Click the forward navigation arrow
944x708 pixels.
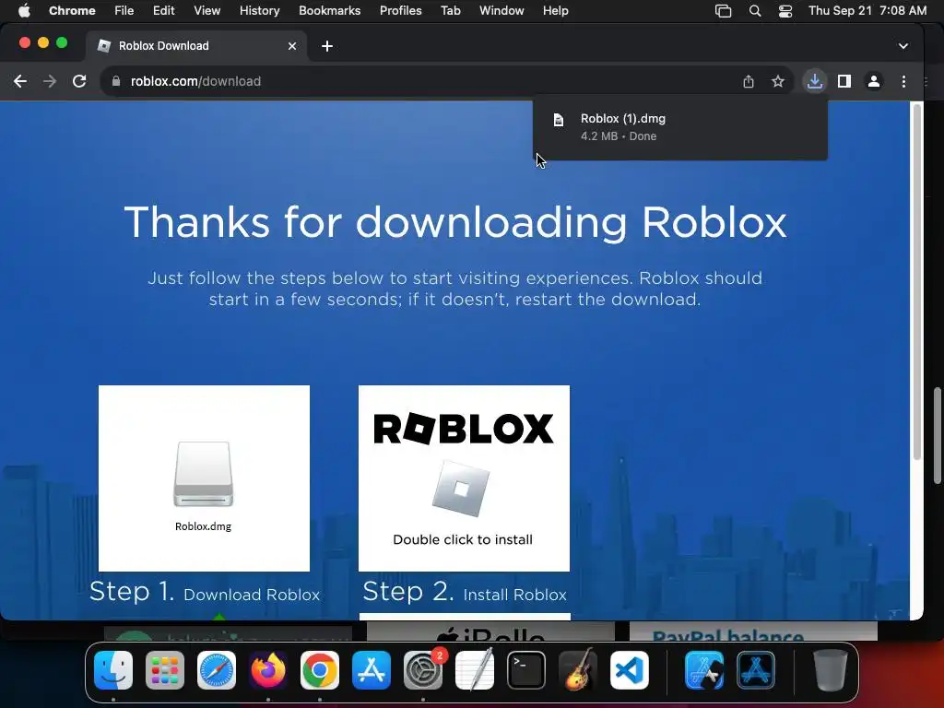point(50,81)
